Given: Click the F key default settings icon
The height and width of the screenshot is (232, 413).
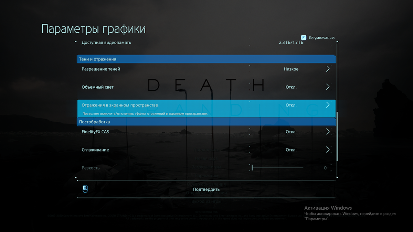Looking at the screenshot, I should coord(304,37).
